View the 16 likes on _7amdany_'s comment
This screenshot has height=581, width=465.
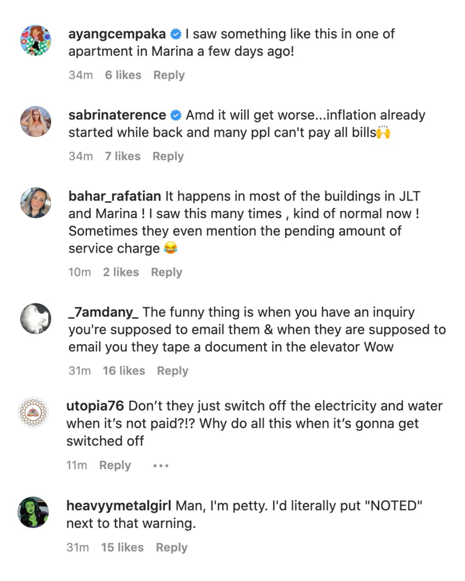coord(124,371)
